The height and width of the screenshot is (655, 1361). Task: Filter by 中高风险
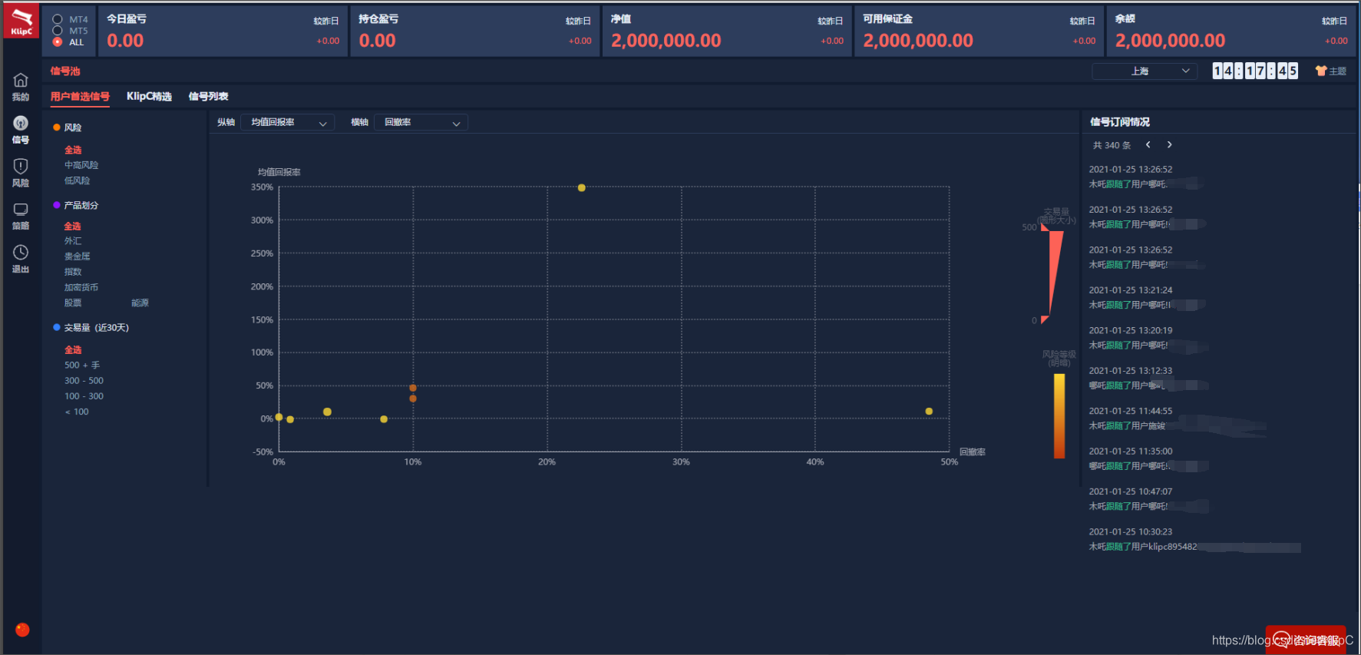click(x=81, y=165)
